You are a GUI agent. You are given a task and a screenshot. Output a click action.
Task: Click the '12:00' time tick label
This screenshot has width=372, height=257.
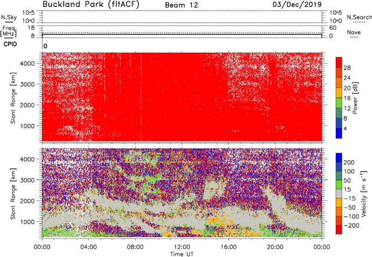(x=182, y=247)
